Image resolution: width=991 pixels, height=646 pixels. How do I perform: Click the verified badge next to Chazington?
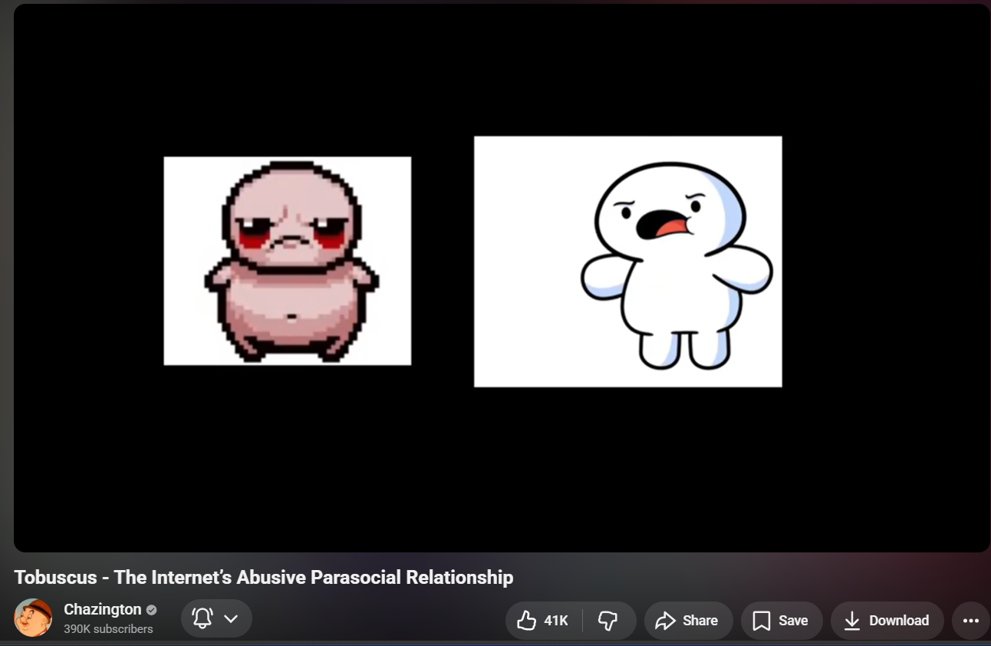click(152, 610)
